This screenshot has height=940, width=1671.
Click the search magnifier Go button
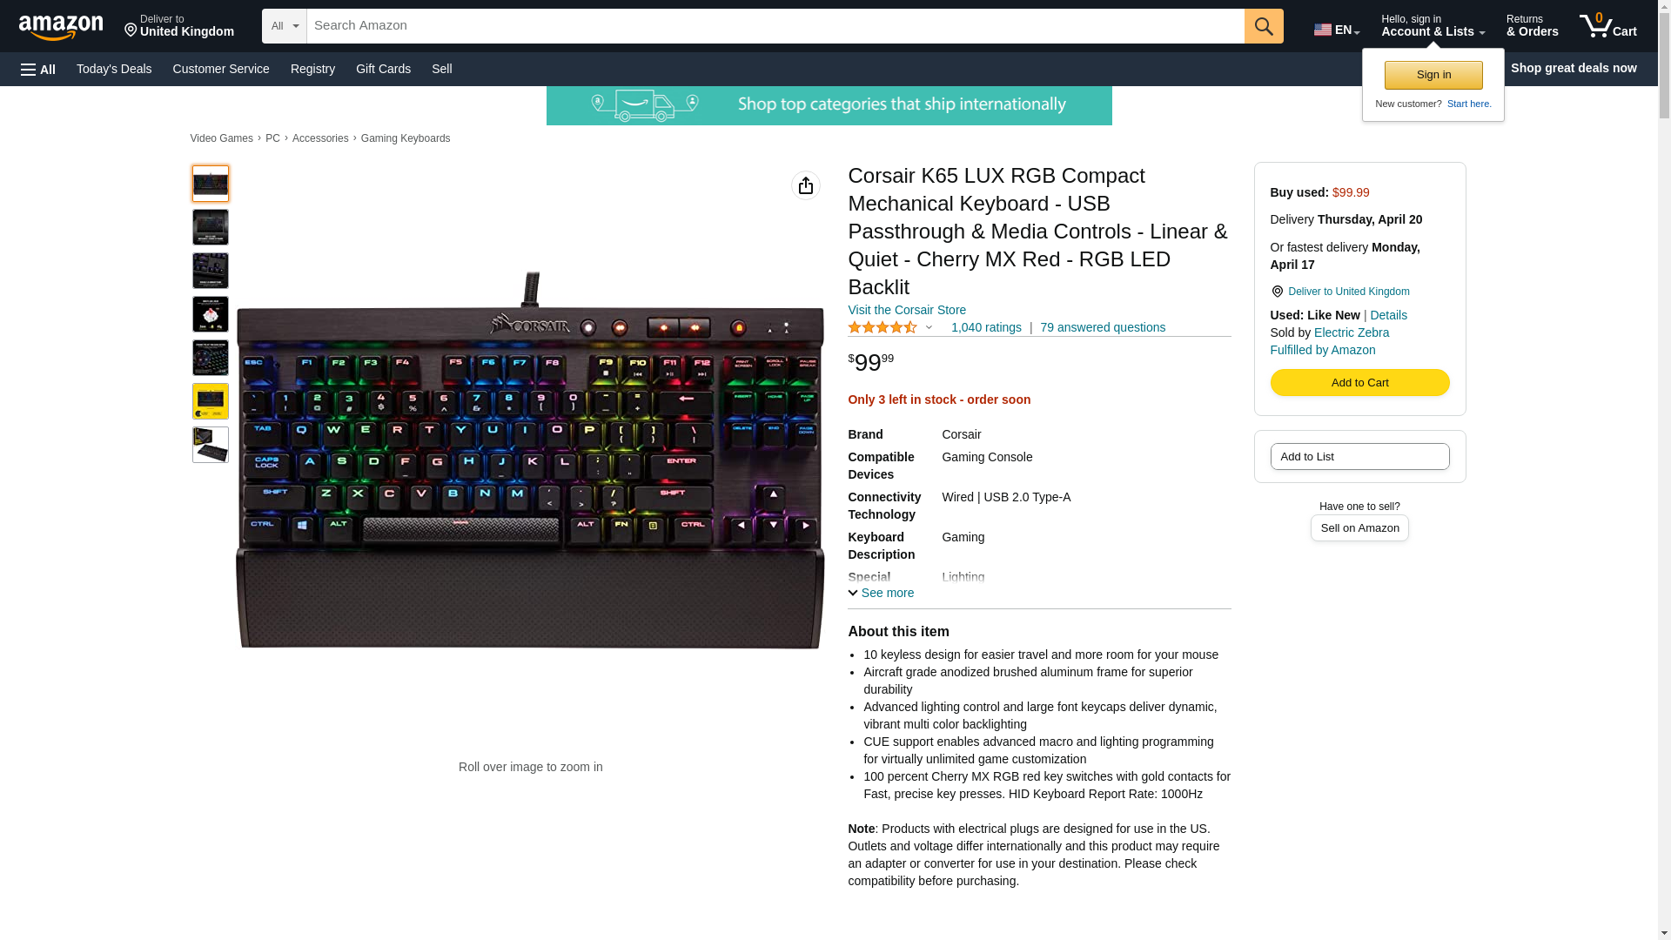click(1264, 26)
